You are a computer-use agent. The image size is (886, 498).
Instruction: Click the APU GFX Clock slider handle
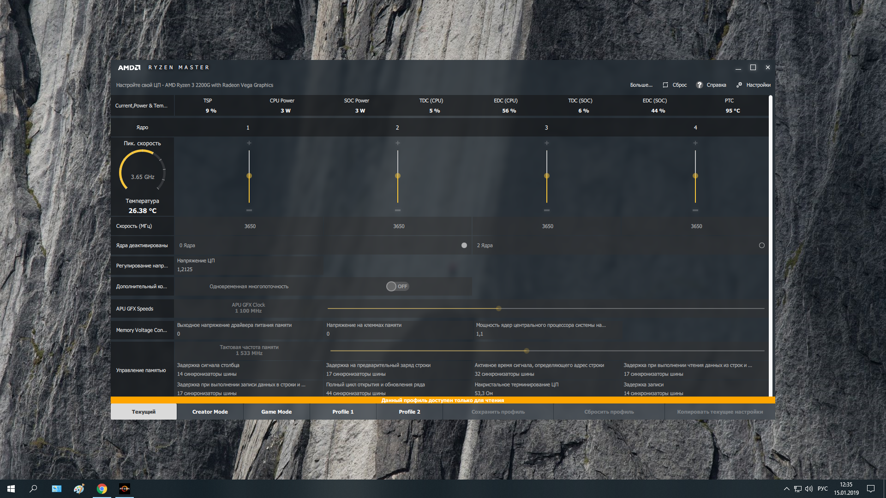[x=498, y=308]
